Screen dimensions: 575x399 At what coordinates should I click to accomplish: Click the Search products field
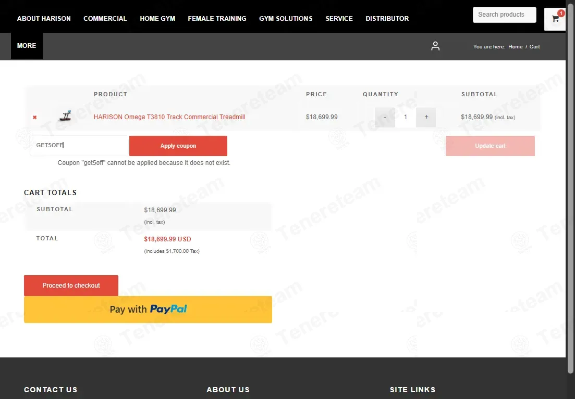point(505,15)
